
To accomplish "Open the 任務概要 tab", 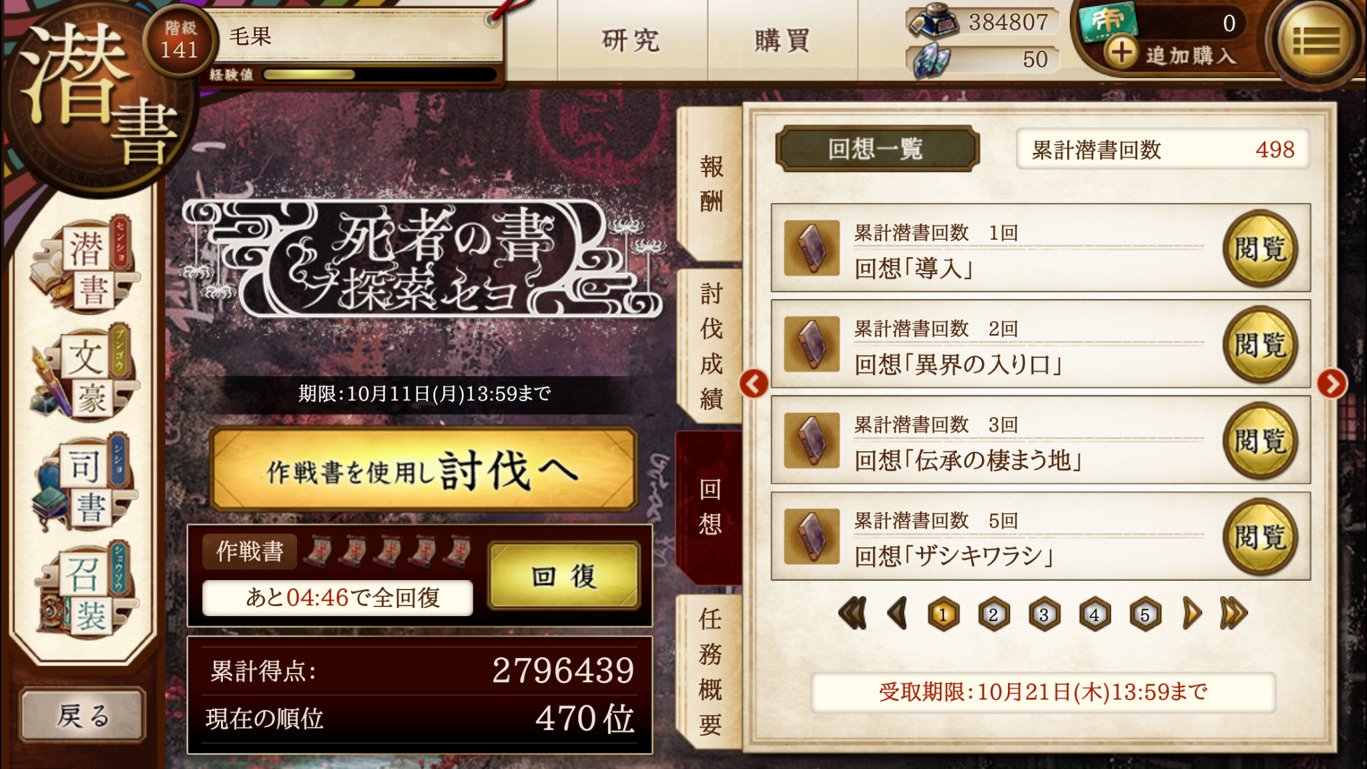I will 710,672.
